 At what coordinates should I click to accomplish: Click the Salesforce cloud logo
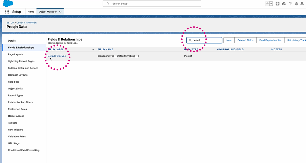[x=8, y=3]
